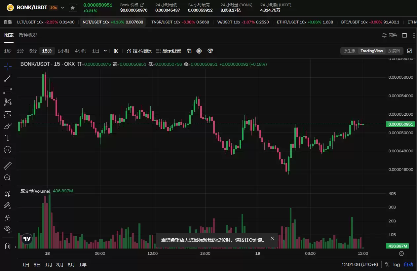Screen dimensions: 417x271
Task: Select the Text annotation tool
Action: [x=8, y=138]
